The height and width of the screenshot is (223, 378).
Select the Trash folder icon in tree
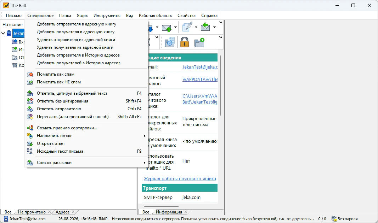pos(15,65)
